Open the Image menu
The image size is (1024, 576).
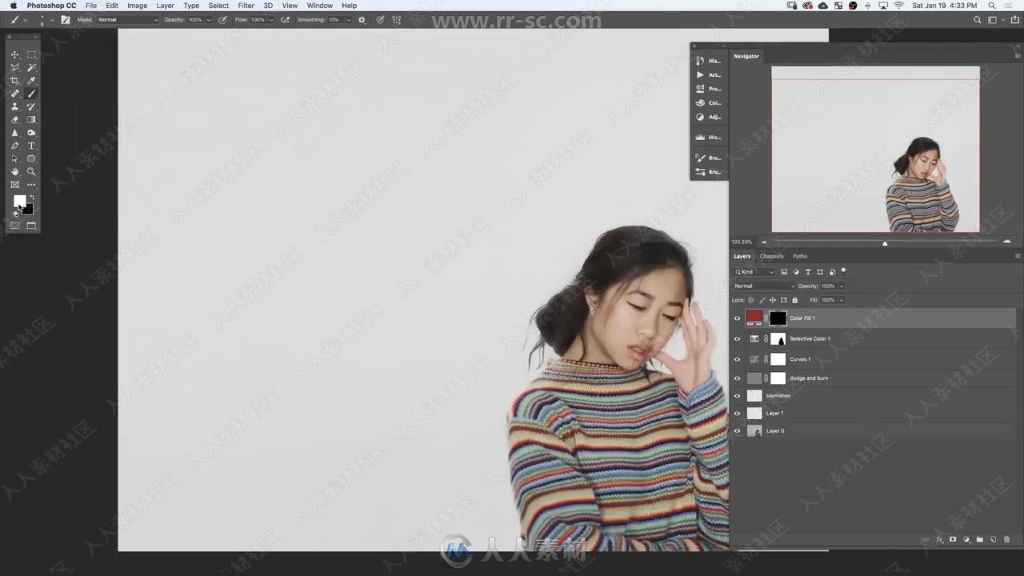(137, 6)
